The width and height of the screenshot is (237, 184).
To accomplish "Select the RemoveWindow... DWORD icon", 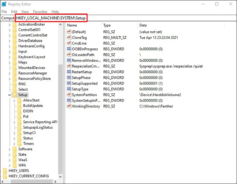I will [x=69, y=60].
